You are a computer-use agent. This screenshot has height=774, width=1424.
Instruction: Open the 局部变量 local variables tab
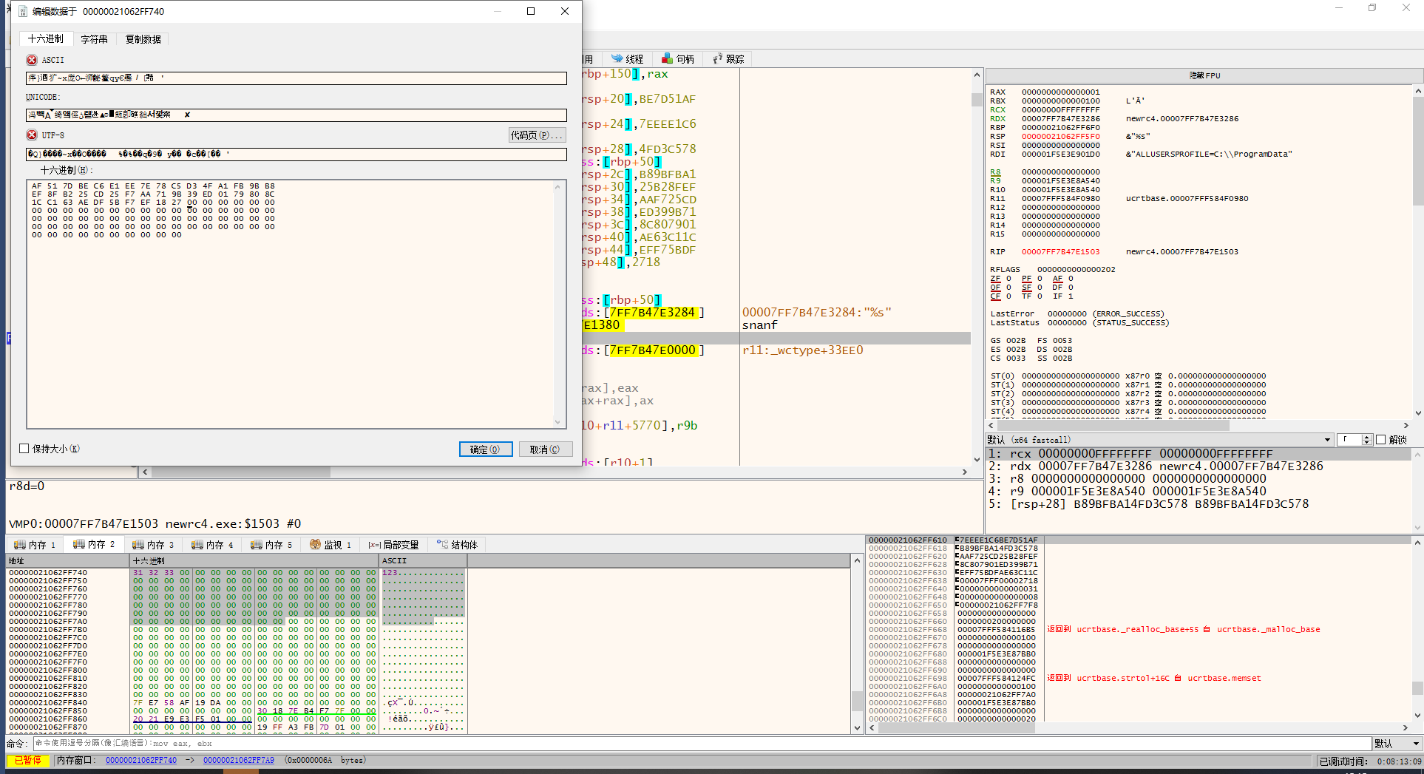coord(394,545)
